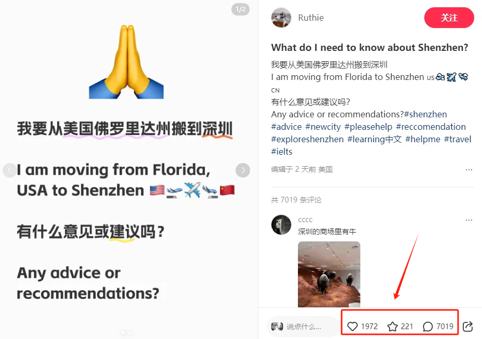
Task: View the bison comment image thumbnail
Action: [x=329, y=274]
